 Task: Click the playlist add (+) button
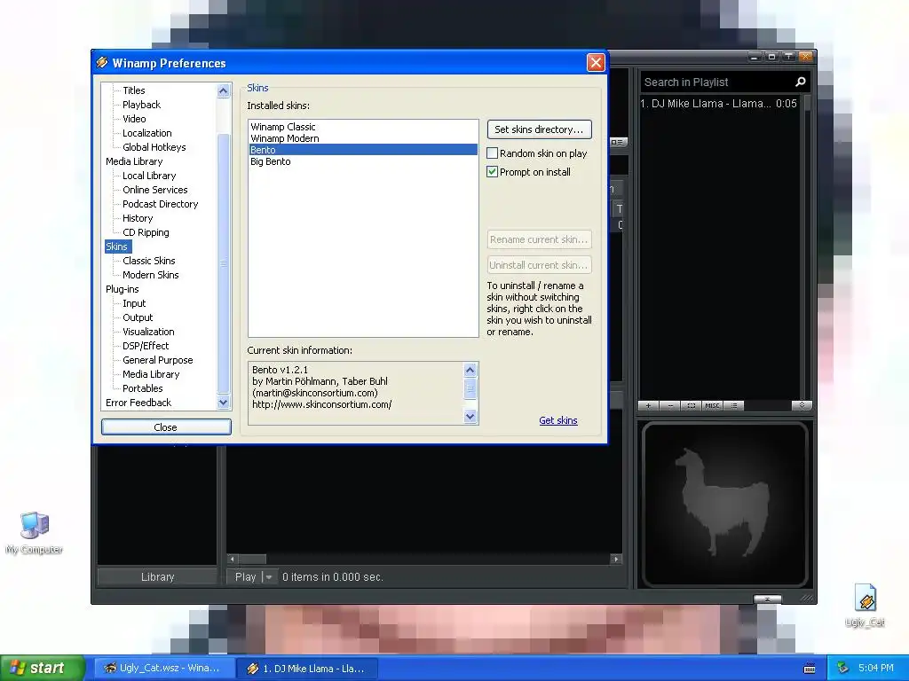[x=648, y=405]
